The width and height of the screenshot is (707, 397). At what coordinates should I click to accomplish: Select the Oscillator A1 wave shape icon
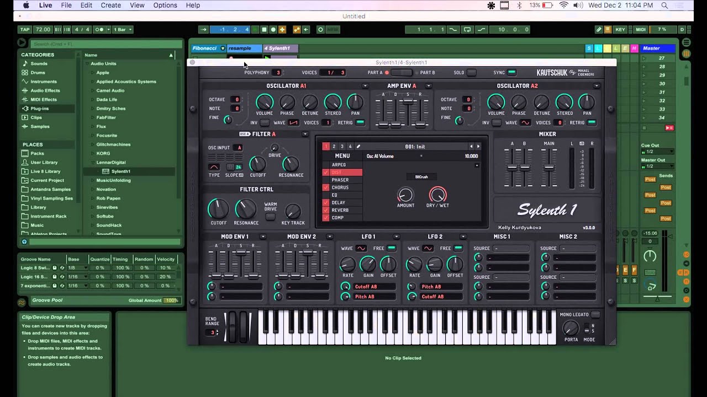pos(293,122)
